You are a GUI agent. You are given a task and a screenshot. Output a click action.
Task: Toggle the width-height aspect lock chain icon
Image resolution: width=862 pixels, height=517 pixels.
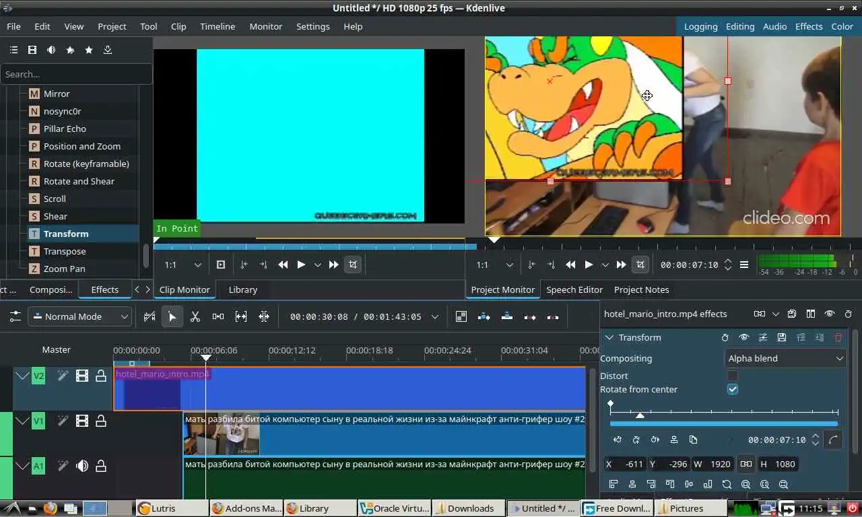[746, 464]
